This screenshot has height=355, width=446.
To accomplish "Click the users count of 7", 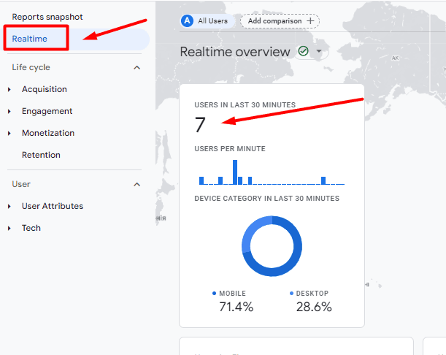I will (200, 125).
